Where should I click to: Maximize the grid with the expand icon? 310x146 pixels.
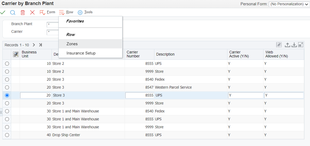(x=301, y=45)
